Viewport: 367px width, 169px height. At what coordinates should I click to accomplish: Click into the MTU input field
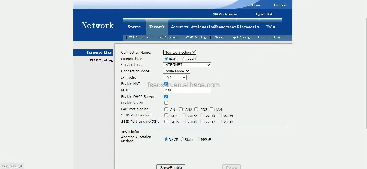click(x=187, y=90)
